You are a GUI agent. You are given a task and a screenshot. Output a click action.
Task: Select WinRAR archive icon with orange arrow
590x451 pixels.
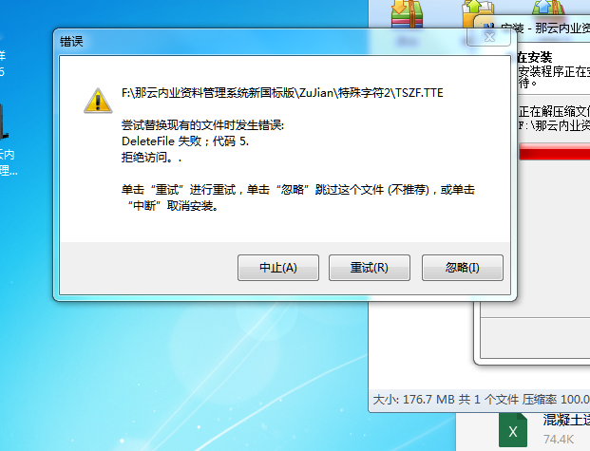(x=408, y=14)
